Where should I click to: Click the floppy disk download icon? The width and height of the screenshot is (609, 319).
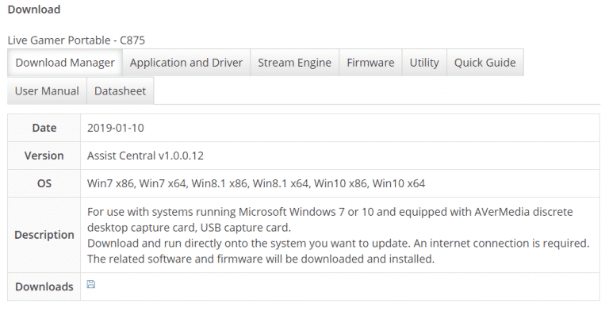pos(91,284)
